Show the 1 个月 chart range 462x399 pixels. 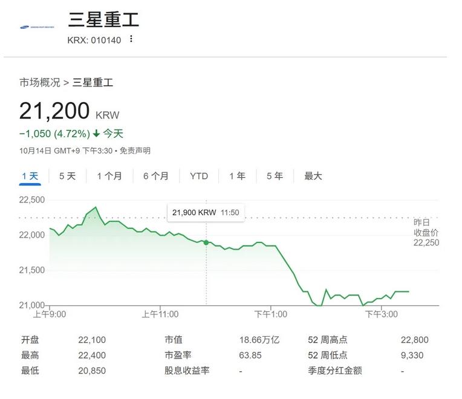pos(109,176)
